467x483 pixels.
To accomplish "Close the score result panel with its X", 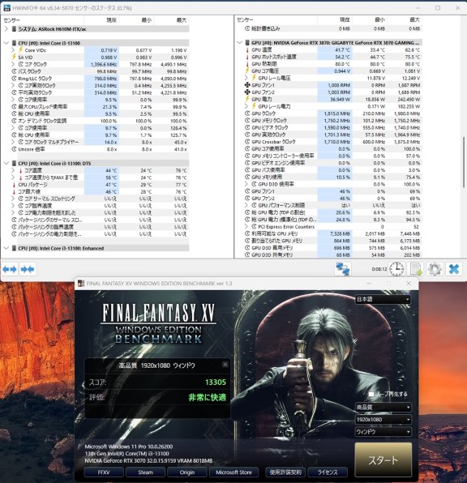I will 225,365.
